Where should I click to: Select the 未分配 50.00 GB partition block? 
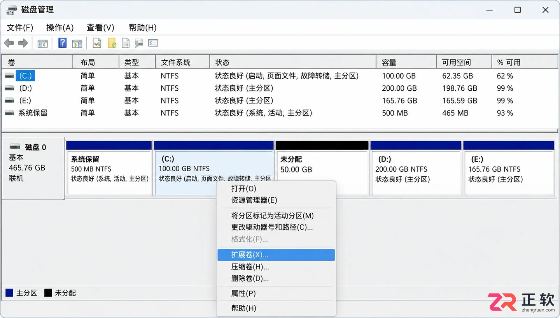coord(322,168)
